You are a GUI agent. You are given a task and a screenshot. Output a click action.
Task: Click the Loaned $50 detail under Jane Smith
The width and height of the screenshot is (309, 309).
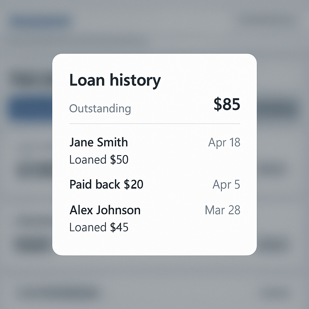98,160
